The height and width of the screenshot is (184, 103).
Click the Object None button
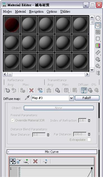[59, 108]
